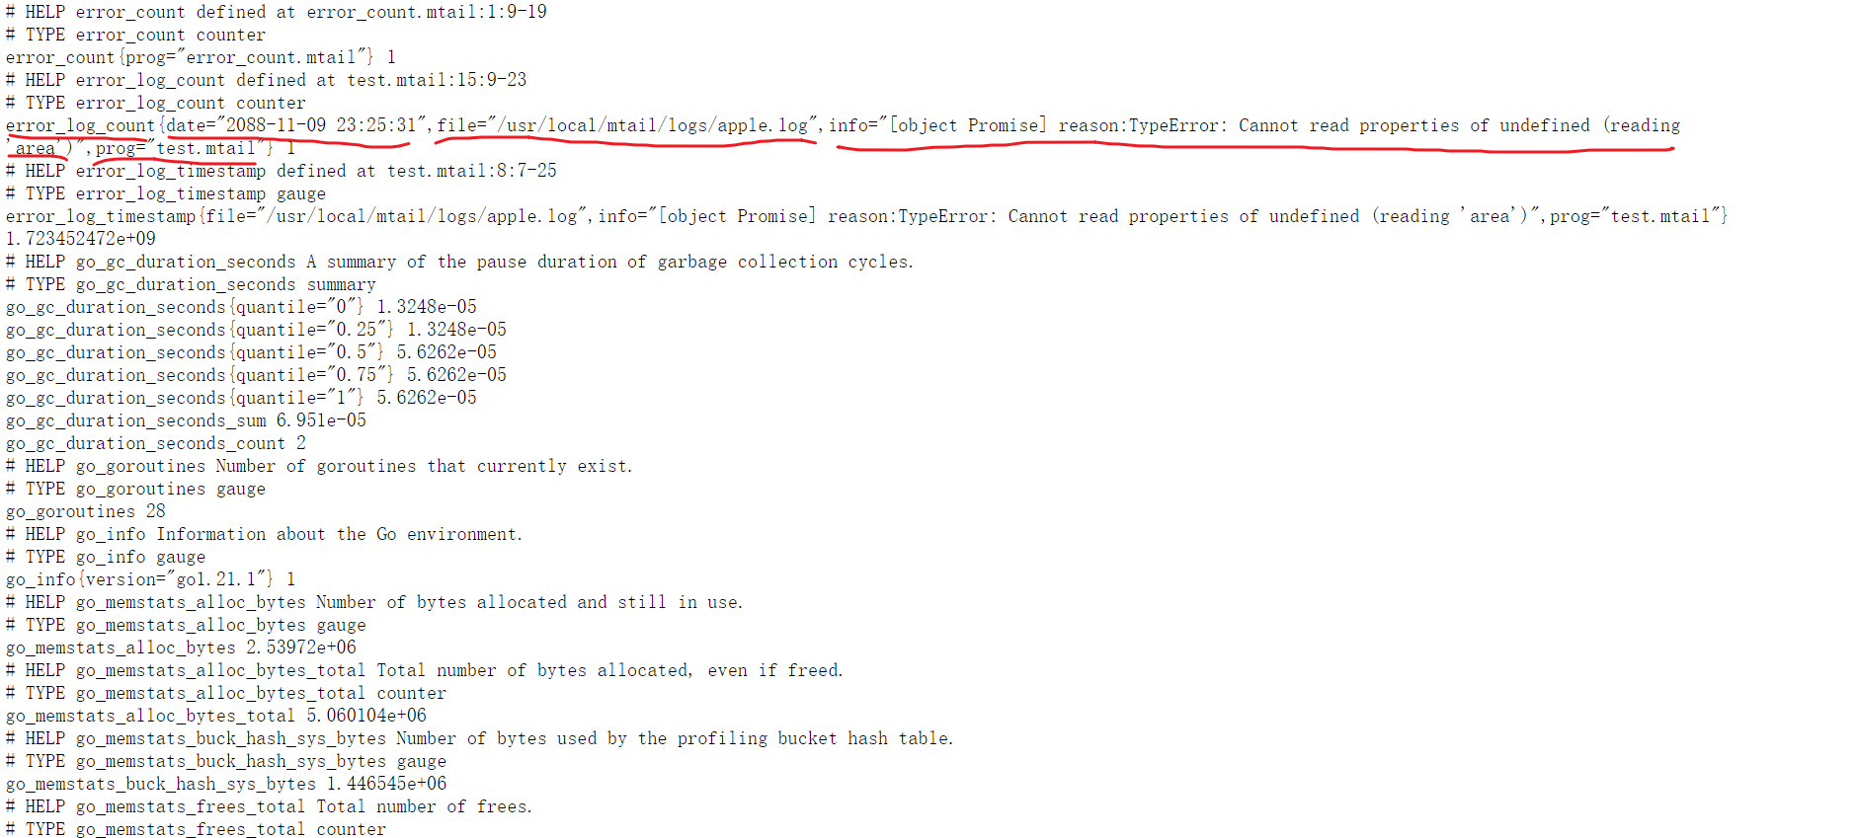
Task: Click the go_memstats_buck_hash_sys_bytes value line
Action: click(x=226, y=784)
